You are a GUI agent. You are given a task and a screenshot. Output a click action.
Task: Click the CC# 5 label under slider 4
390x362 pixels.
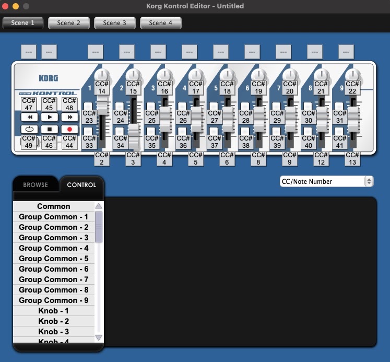tap(196, 158)
